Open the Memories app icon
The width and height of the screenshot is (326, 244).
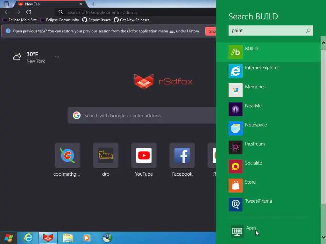235,90
